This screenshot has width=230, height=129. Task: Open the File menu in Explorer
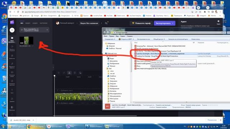(x=106, y=36)
